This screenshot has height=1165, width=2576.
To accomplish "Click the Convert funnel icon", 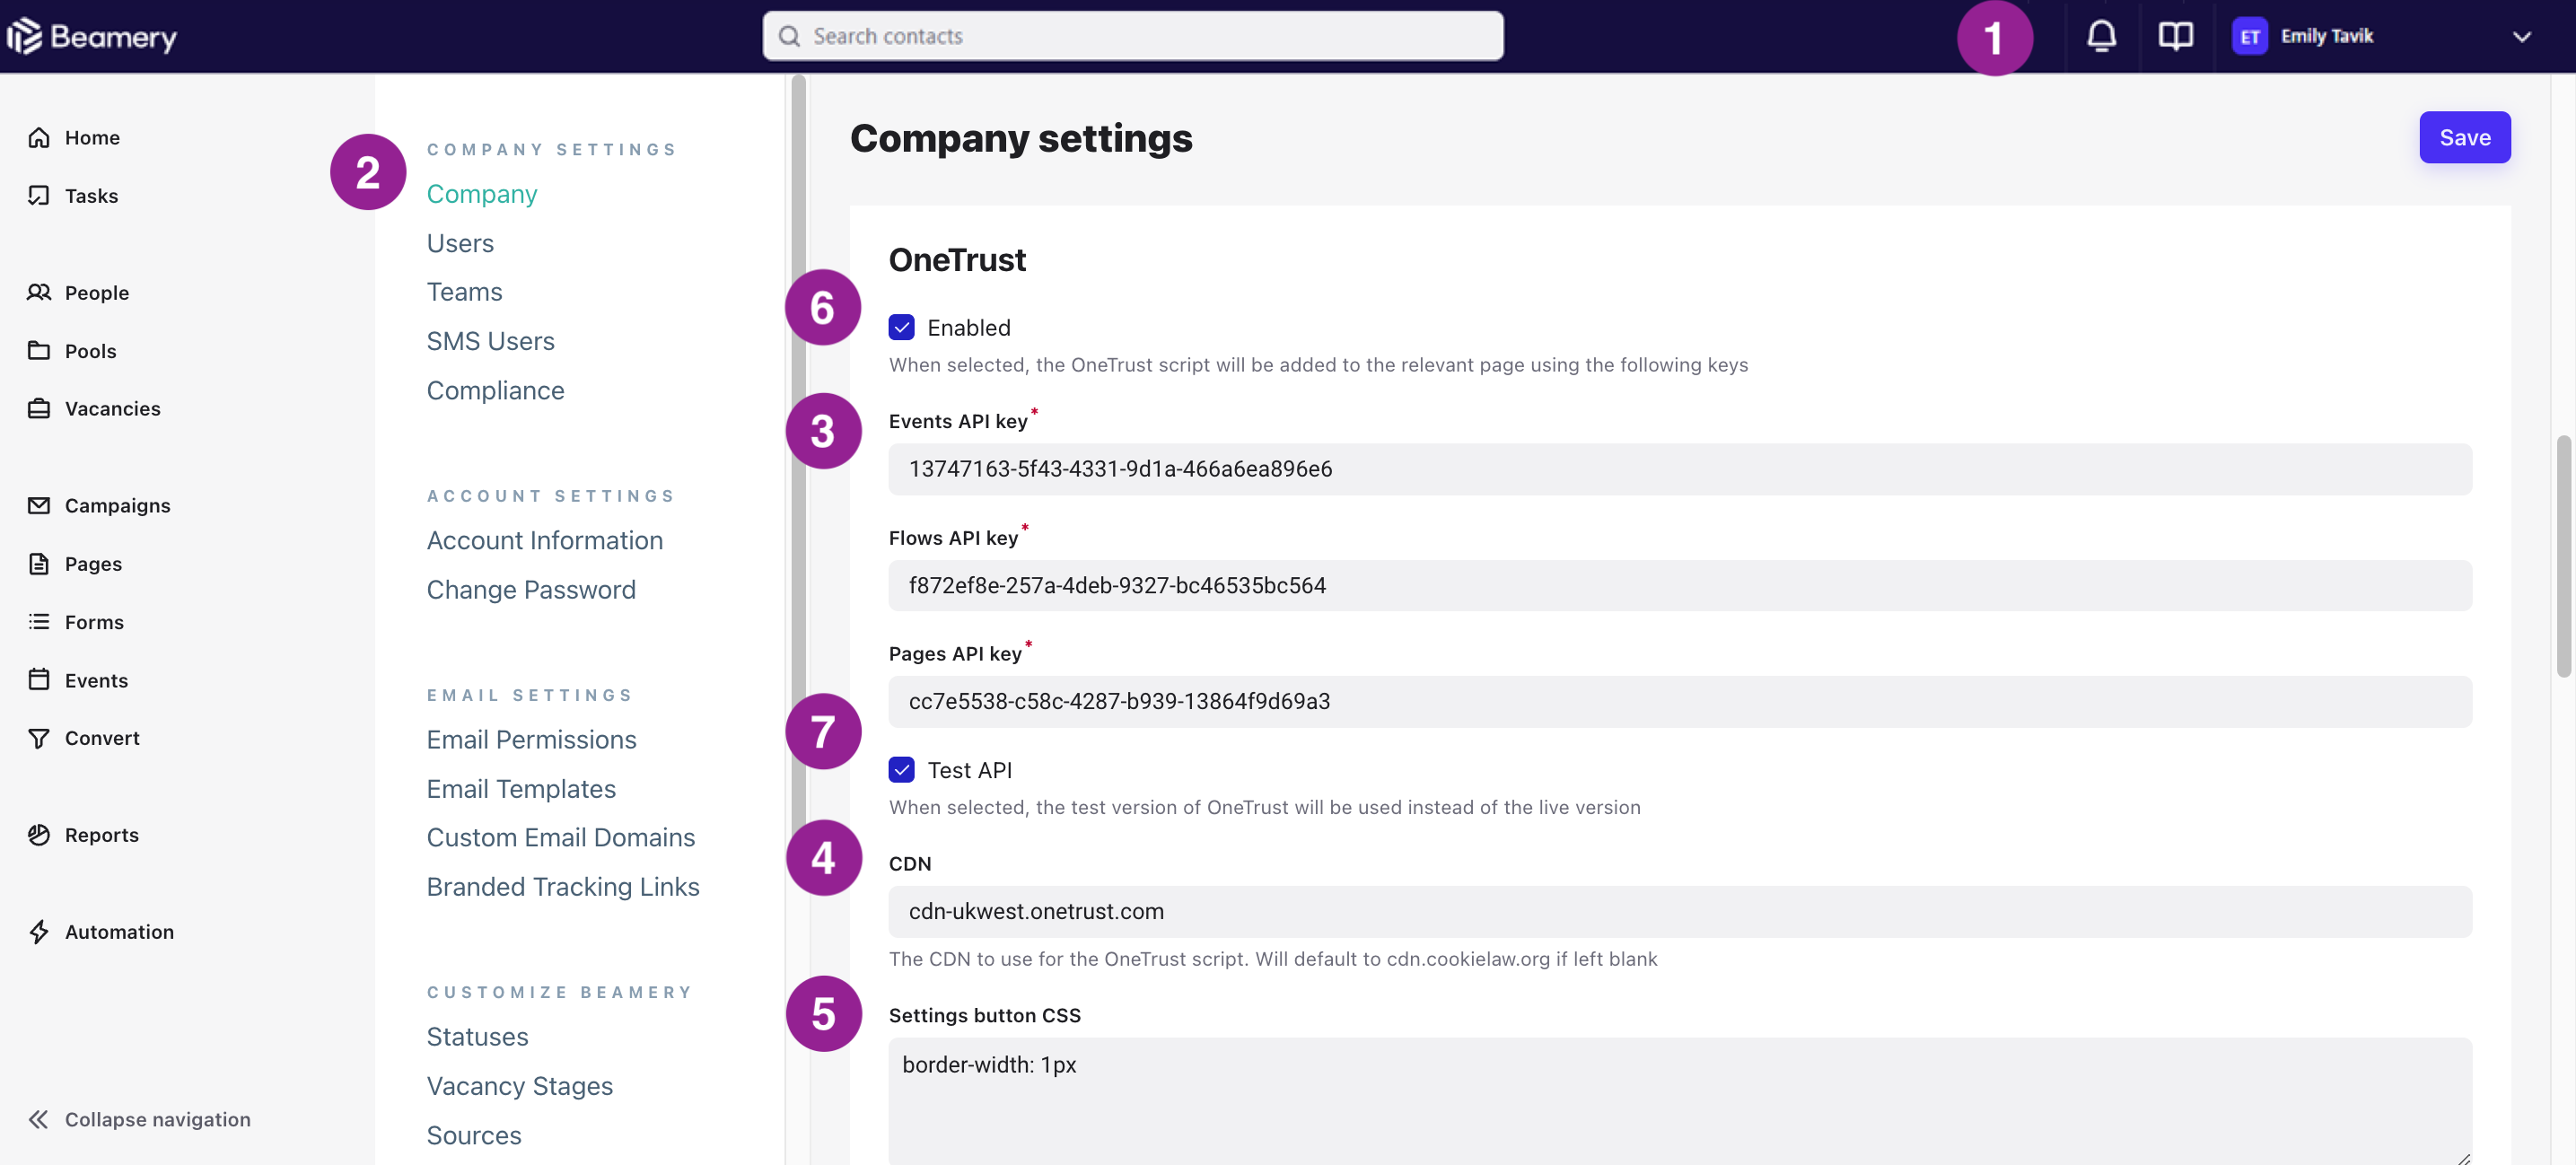I will click(x=39, y=737).
